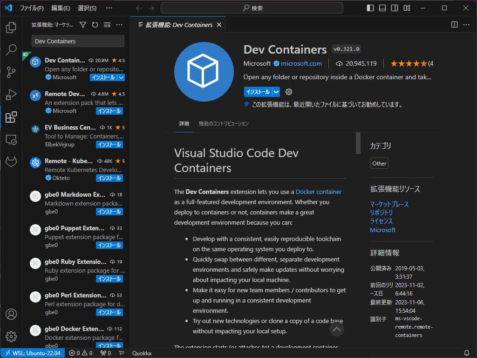Image resolution: width=477 pixels, height=358 pixels.
Task: Open the Run and Debug view
Action: (x=11, y=95)
